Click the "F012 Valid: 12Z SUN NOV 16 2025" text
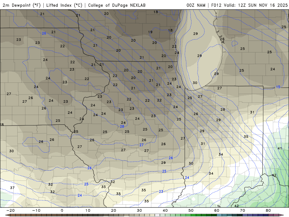 click(x=249, y=5)
